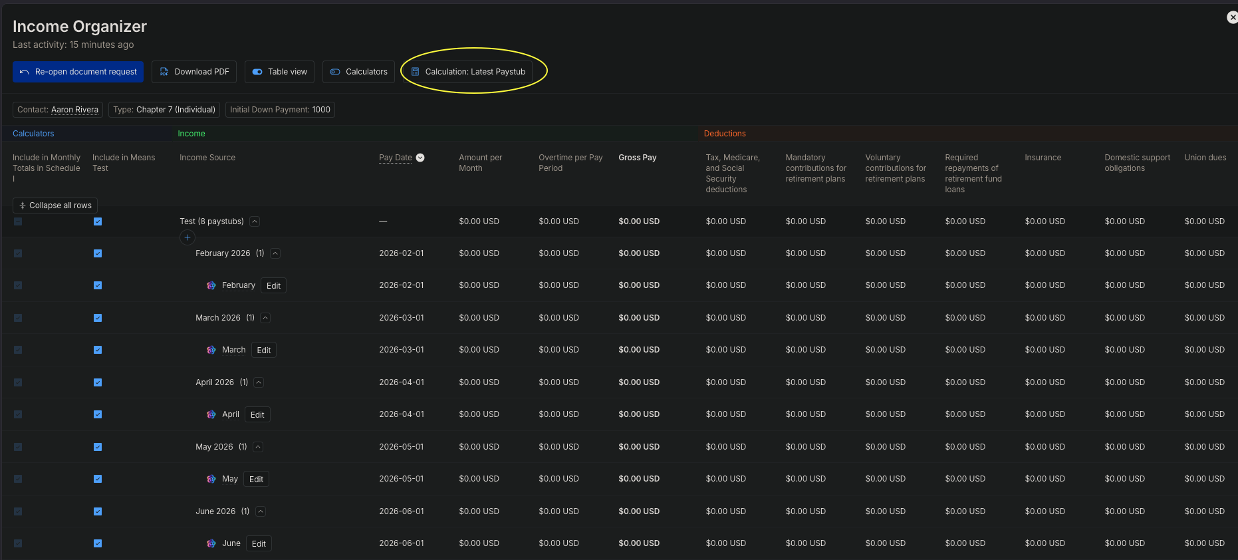1238x560 pixels.
Task: Select the Deductions section header
Action: coord(725,134)
